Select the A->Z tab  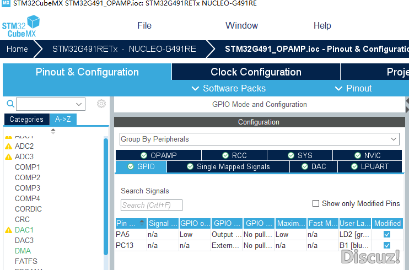click(63, 120)
